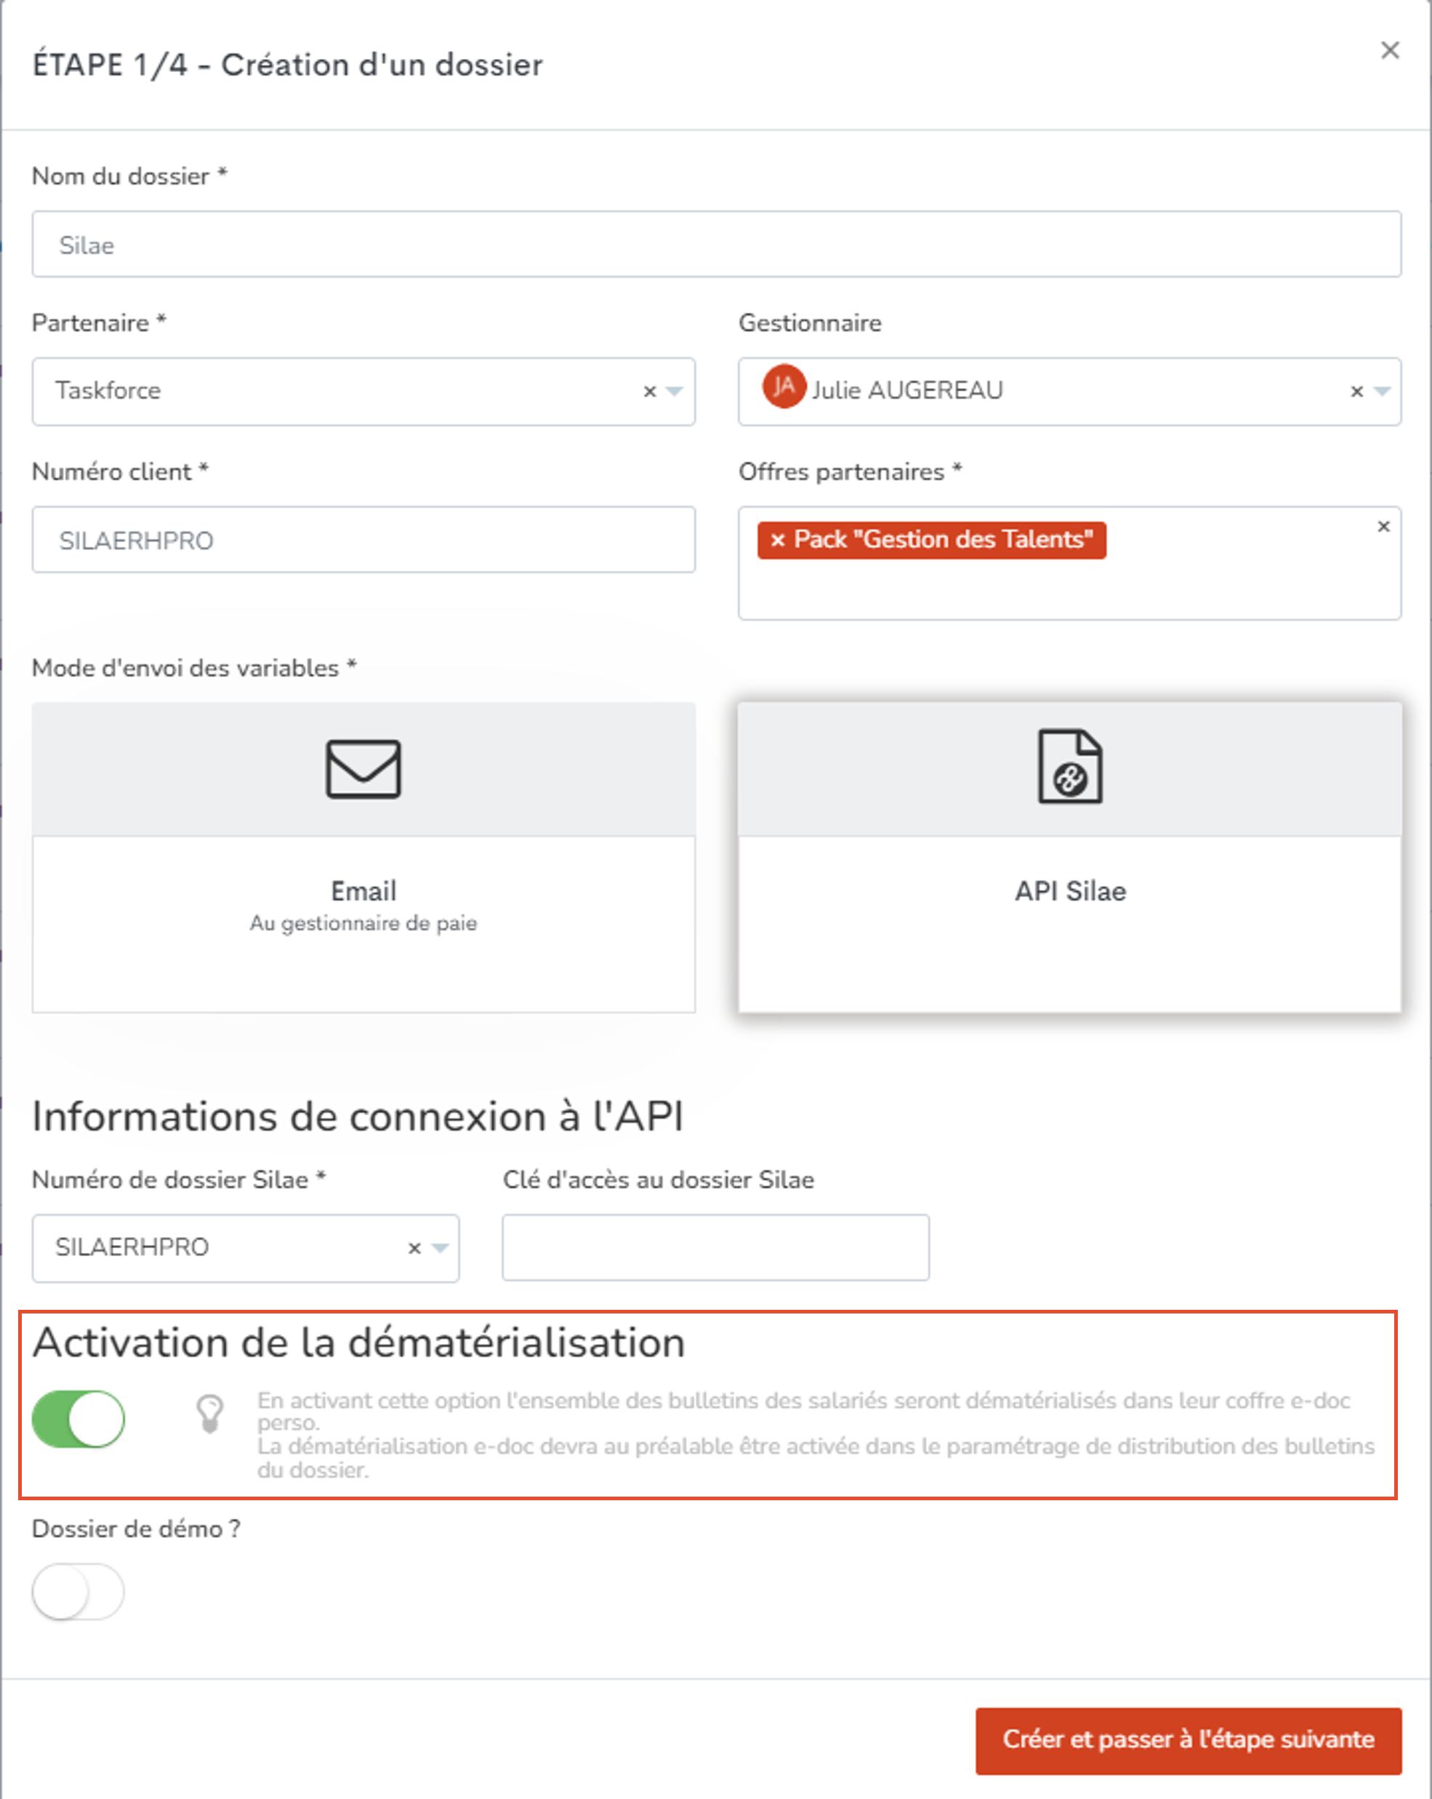
Task: Focus the Nom du dossier field
Action: point(717,244)
